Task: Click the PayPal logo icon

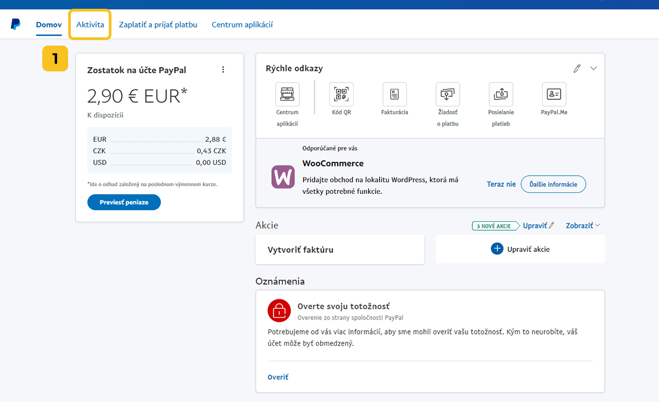Action: pos(15,24)
